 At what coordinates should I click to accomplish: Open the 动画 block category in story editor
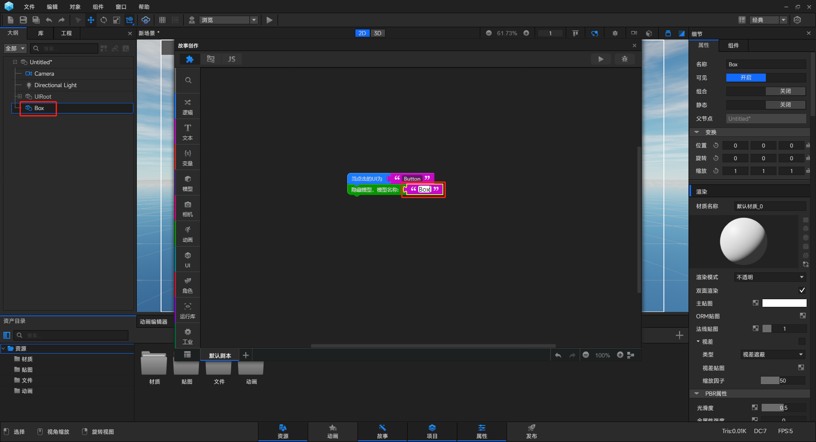(187, 234)
